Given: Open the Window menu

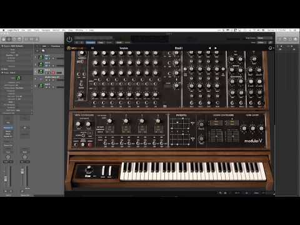Looking at the screenshot, I should (x=79, y=30).
